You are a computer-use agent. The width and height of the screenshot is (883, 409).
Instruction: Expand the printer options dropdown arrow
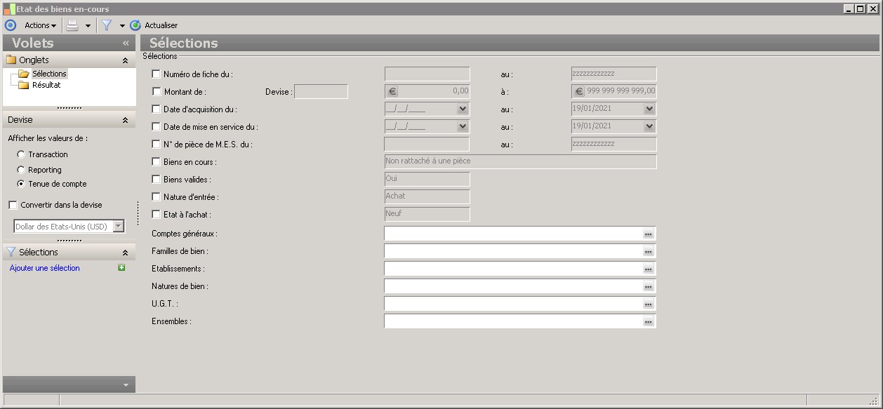pyautogui.click(x=88, y=26)
